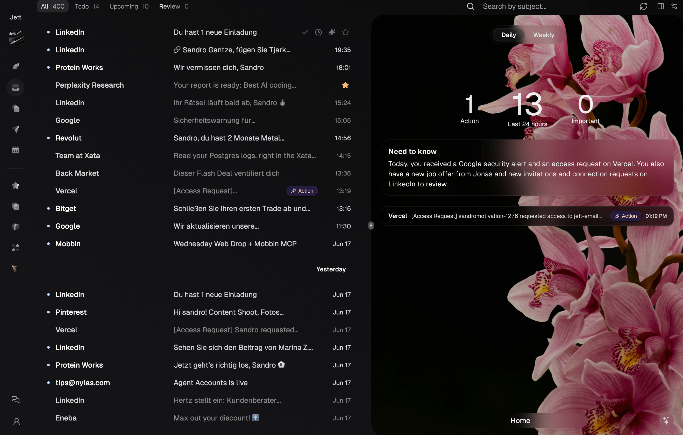Star the Du hast 1 neue Einladung email
The width and height of the screenshot is (683, 435).
point(345,32)
